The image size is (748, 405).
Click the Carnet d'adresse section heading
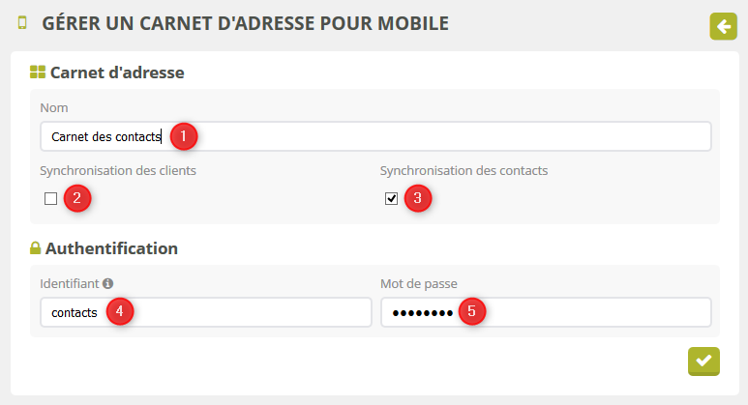117,72
